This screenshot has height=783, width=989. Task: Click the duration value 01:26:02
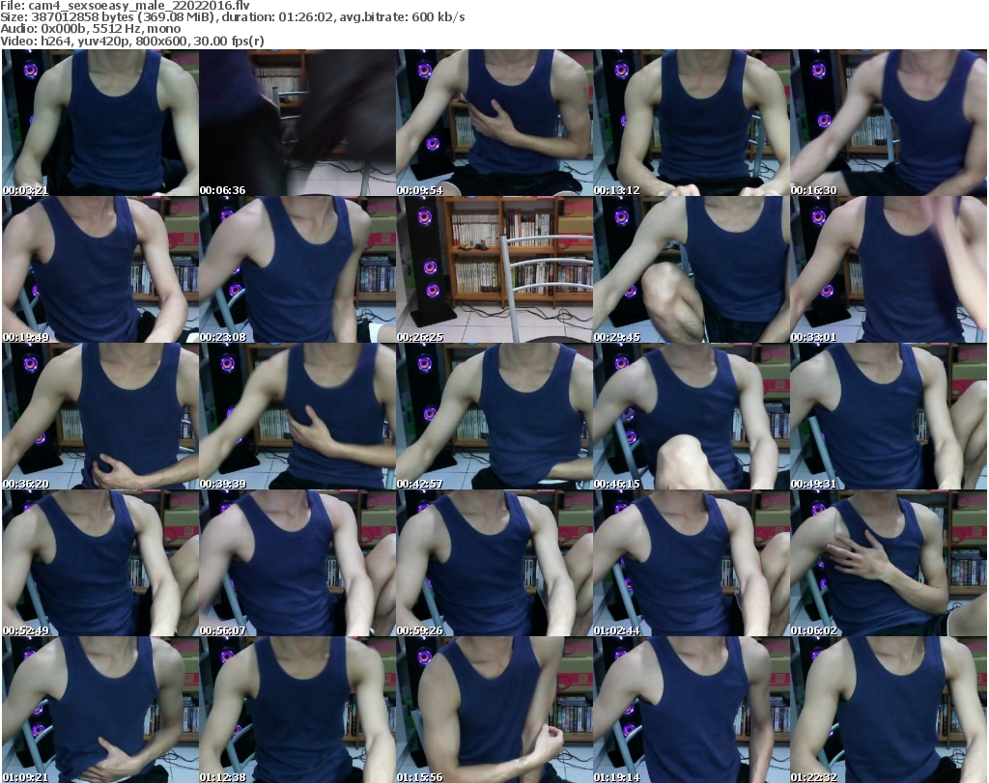[305, 17]
